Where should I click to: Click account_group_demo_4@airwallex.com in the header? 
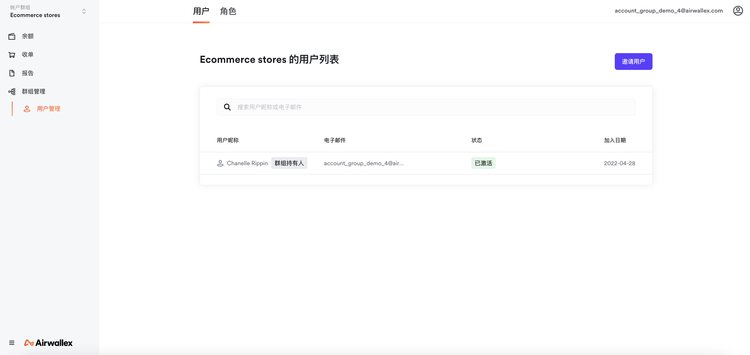(669, 11)
